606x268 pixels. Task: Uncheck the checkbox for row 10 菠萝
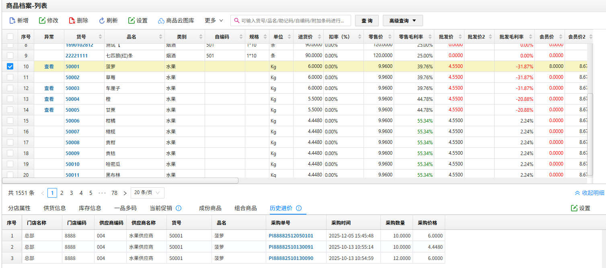(10, 66)
